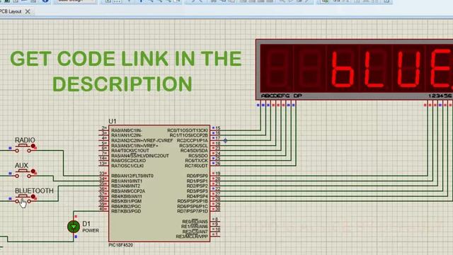The image size is (453, 255).
Task: Toggle the RADIO button latch dot
Action: pos(33,146)
